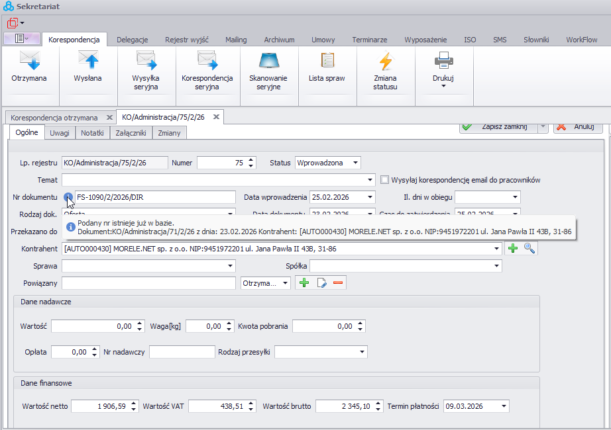Click green plus beside Kontrahent field

(x=512, y=248)
